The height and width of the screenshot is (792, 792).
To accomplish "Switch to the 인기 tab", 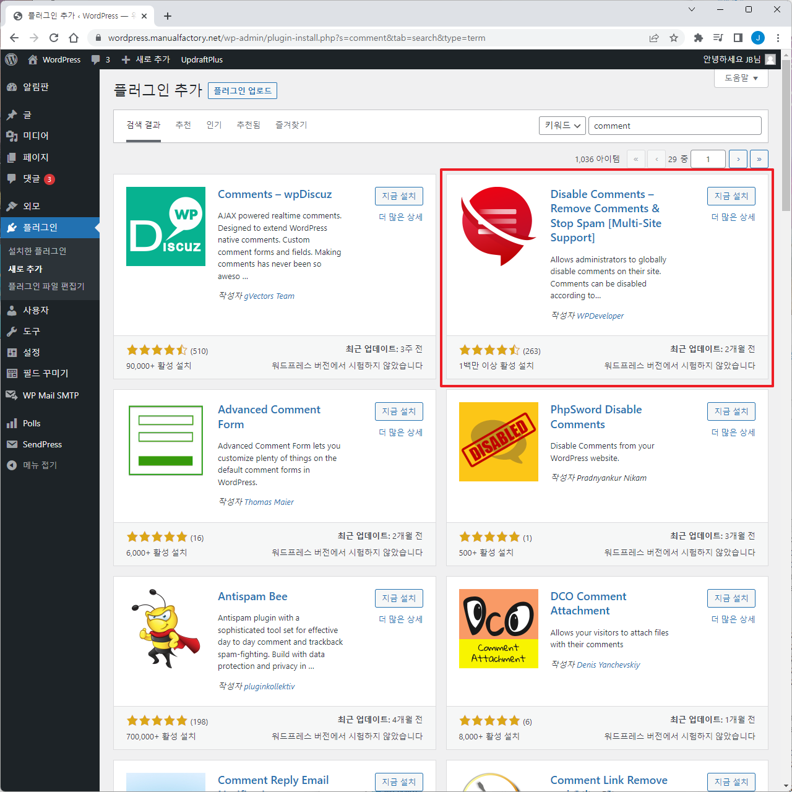I will click(x=214, y=125).
